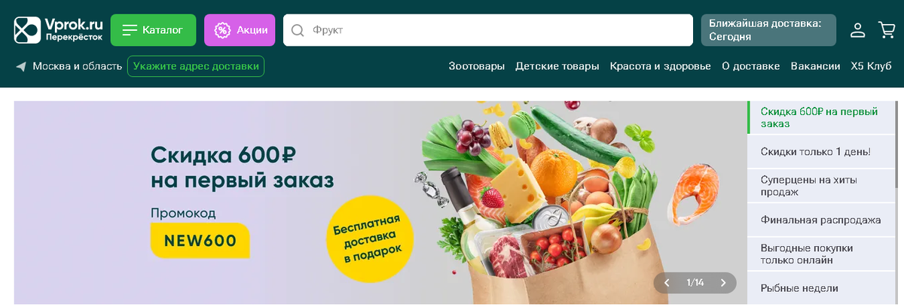The image size is (904, 307).
Task: Click the hamburger icon on Каталог
Action: click(130, 30)
